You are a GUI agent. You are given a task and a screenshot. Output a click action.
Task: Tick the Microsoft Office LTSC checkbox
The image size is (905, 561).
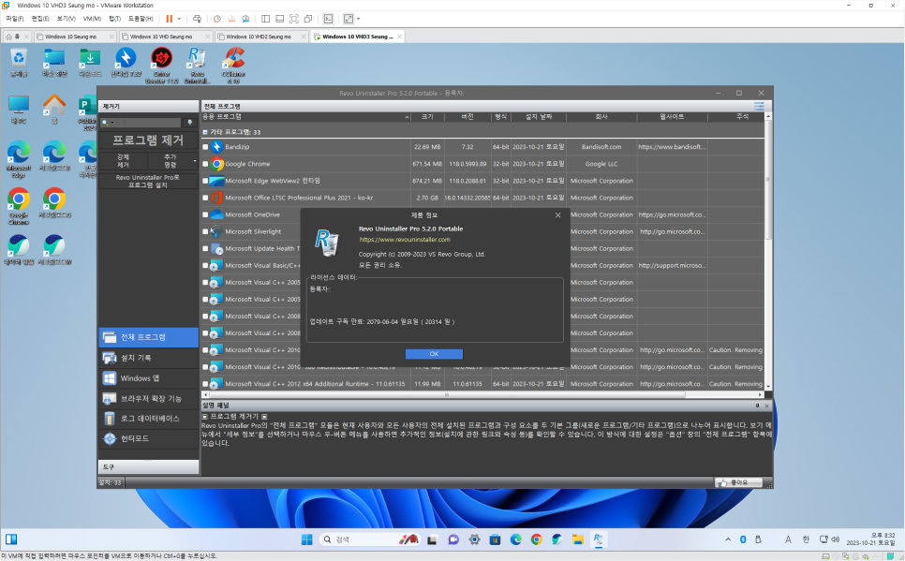[205, 198]
